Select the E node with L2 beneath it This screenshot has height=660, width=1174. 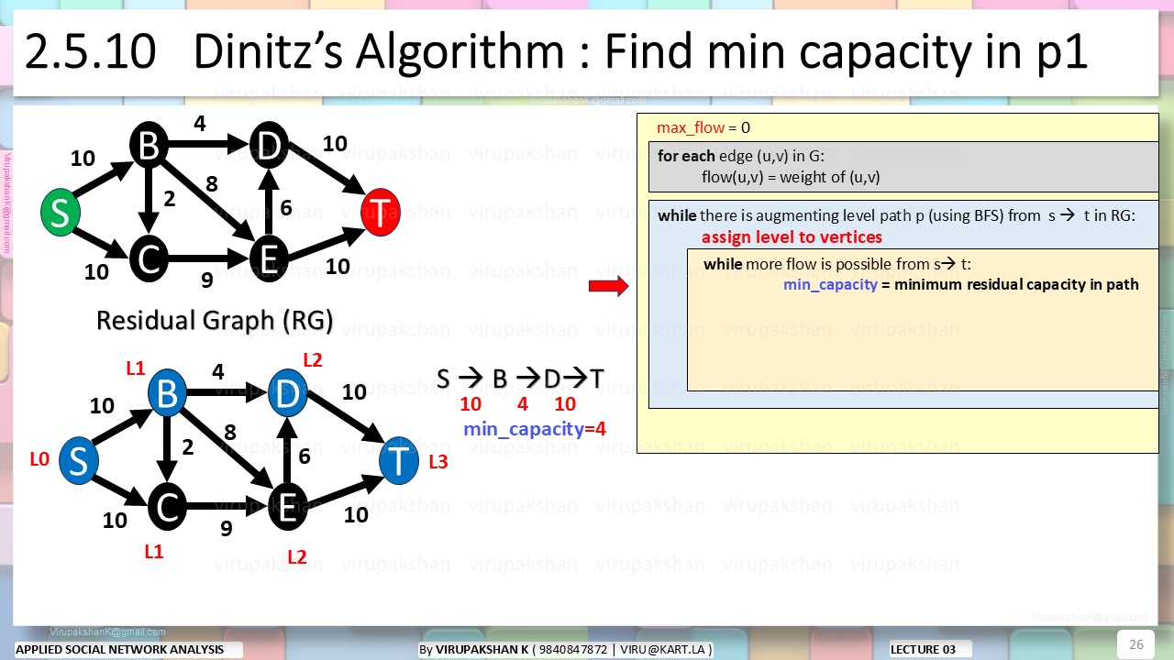[287, 508]
